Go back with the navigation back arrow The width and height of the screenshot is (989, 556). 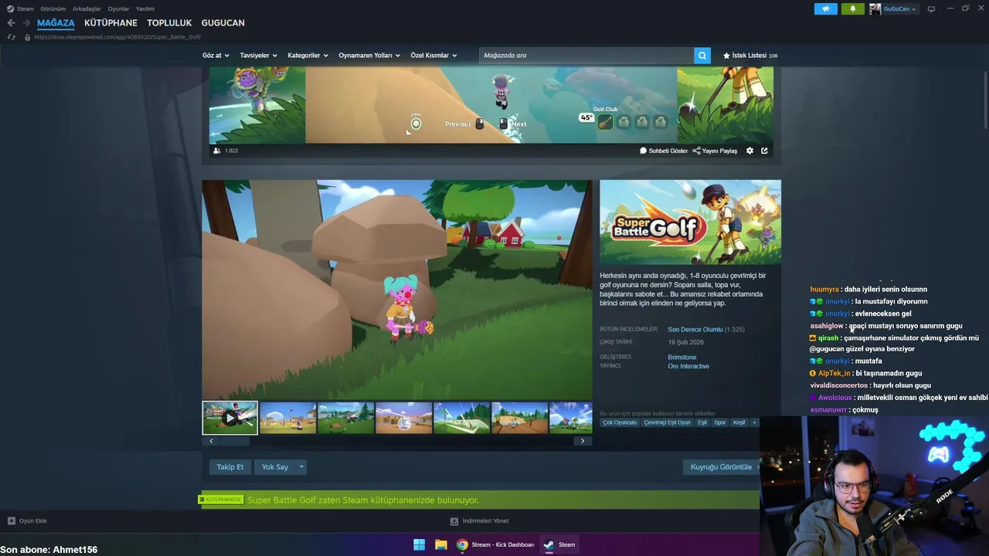click(x=11, y=22)
